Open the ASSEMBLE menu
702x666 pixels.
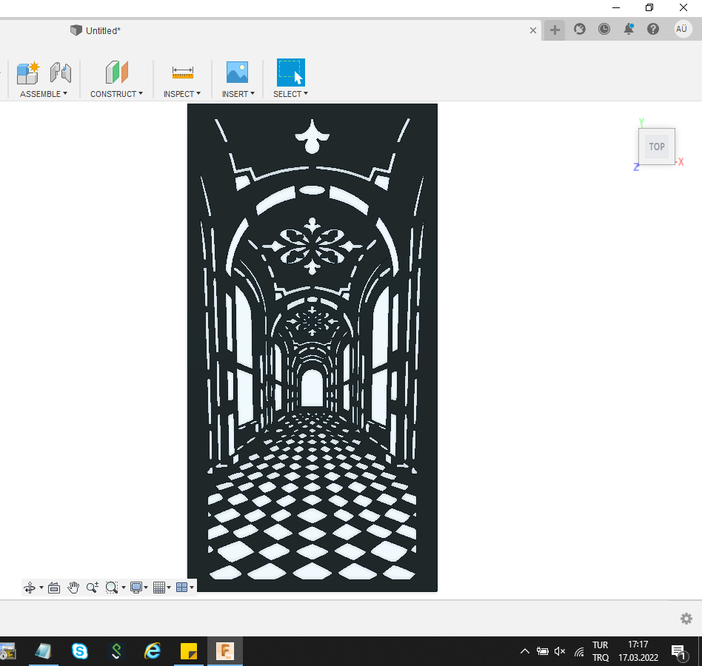pos(43,94)
